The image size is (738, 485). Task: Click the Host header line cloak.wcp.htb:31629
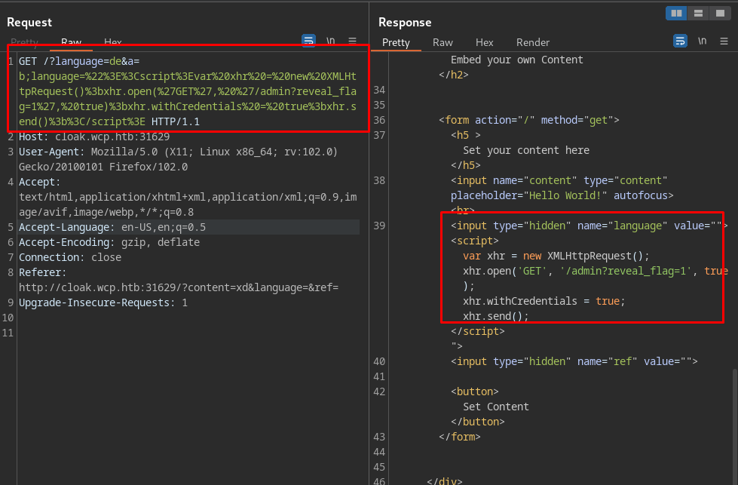tap(94, 137)
